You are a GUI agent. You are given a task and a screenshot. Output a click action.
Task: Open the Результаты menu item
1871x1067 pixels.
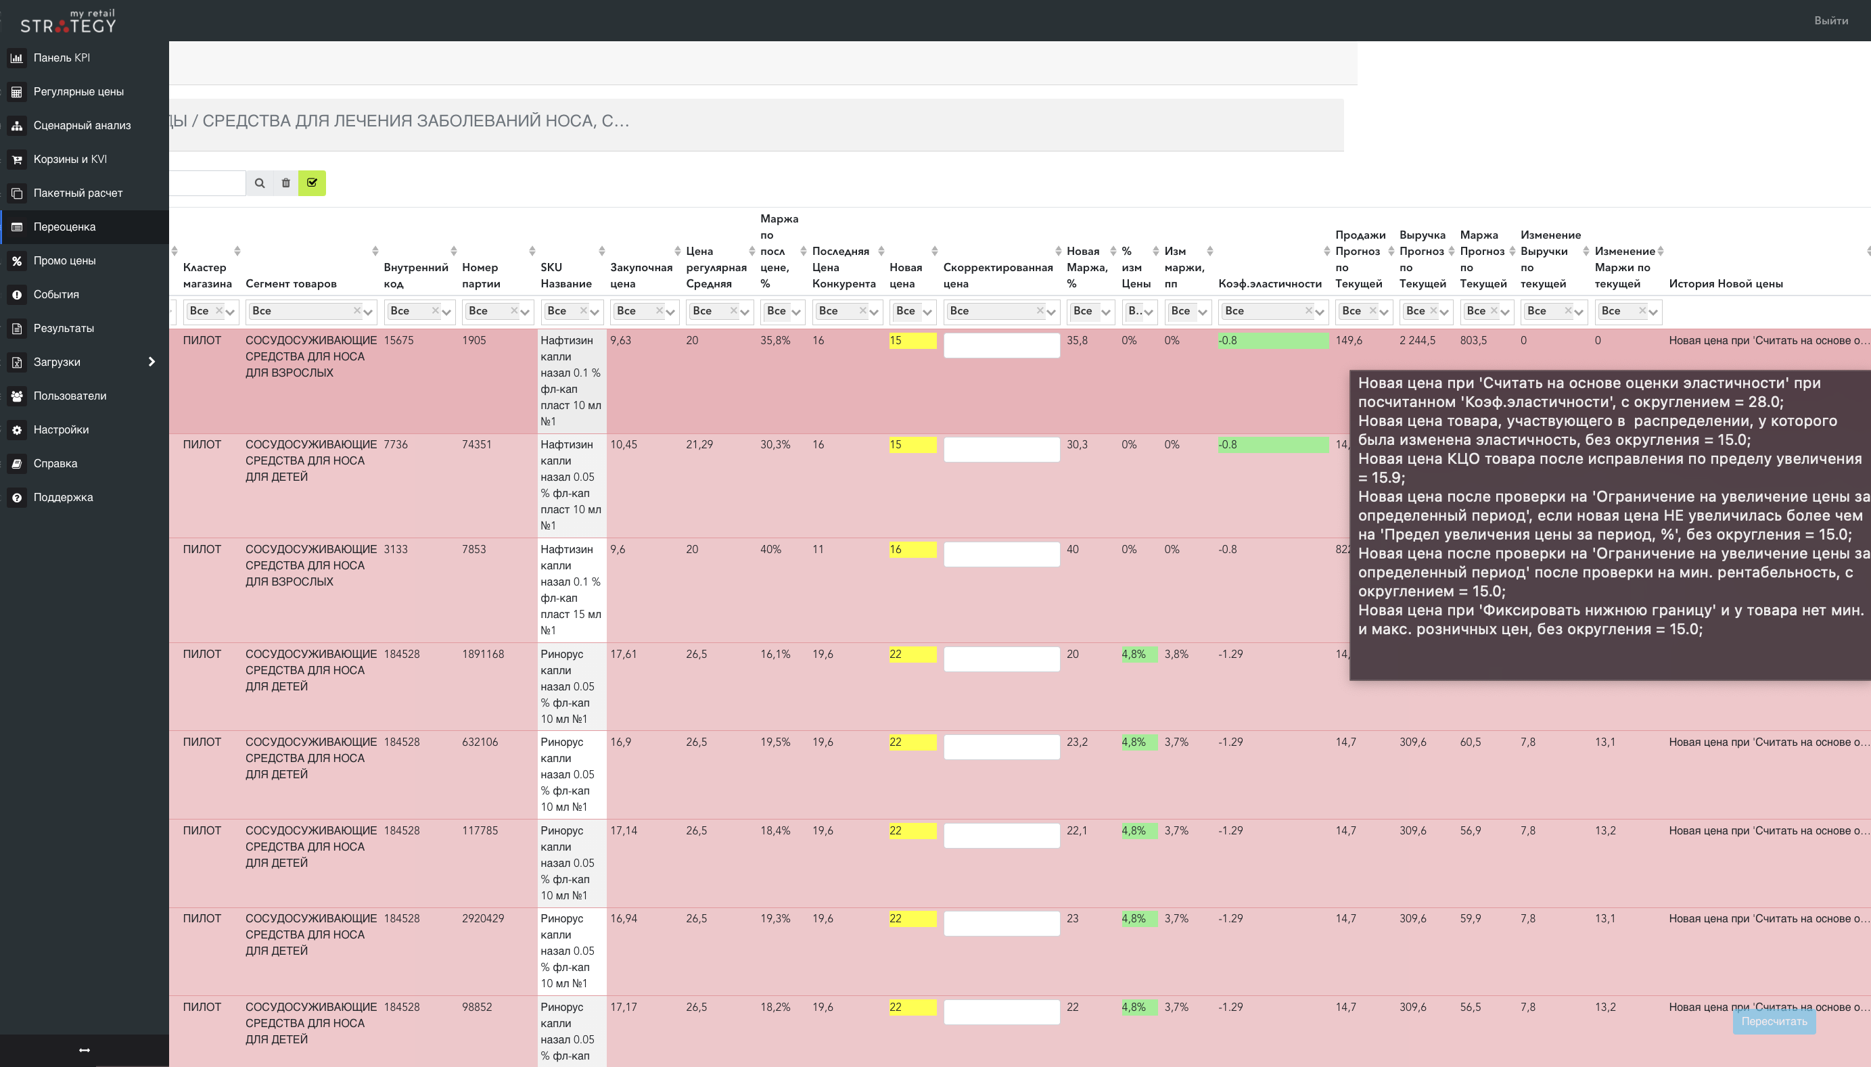[64, 329]
